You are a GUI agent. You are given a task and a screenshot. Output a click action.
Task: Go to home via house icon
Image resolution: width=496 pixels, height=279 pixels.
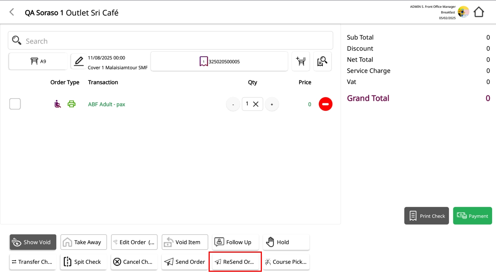(479, 12)
